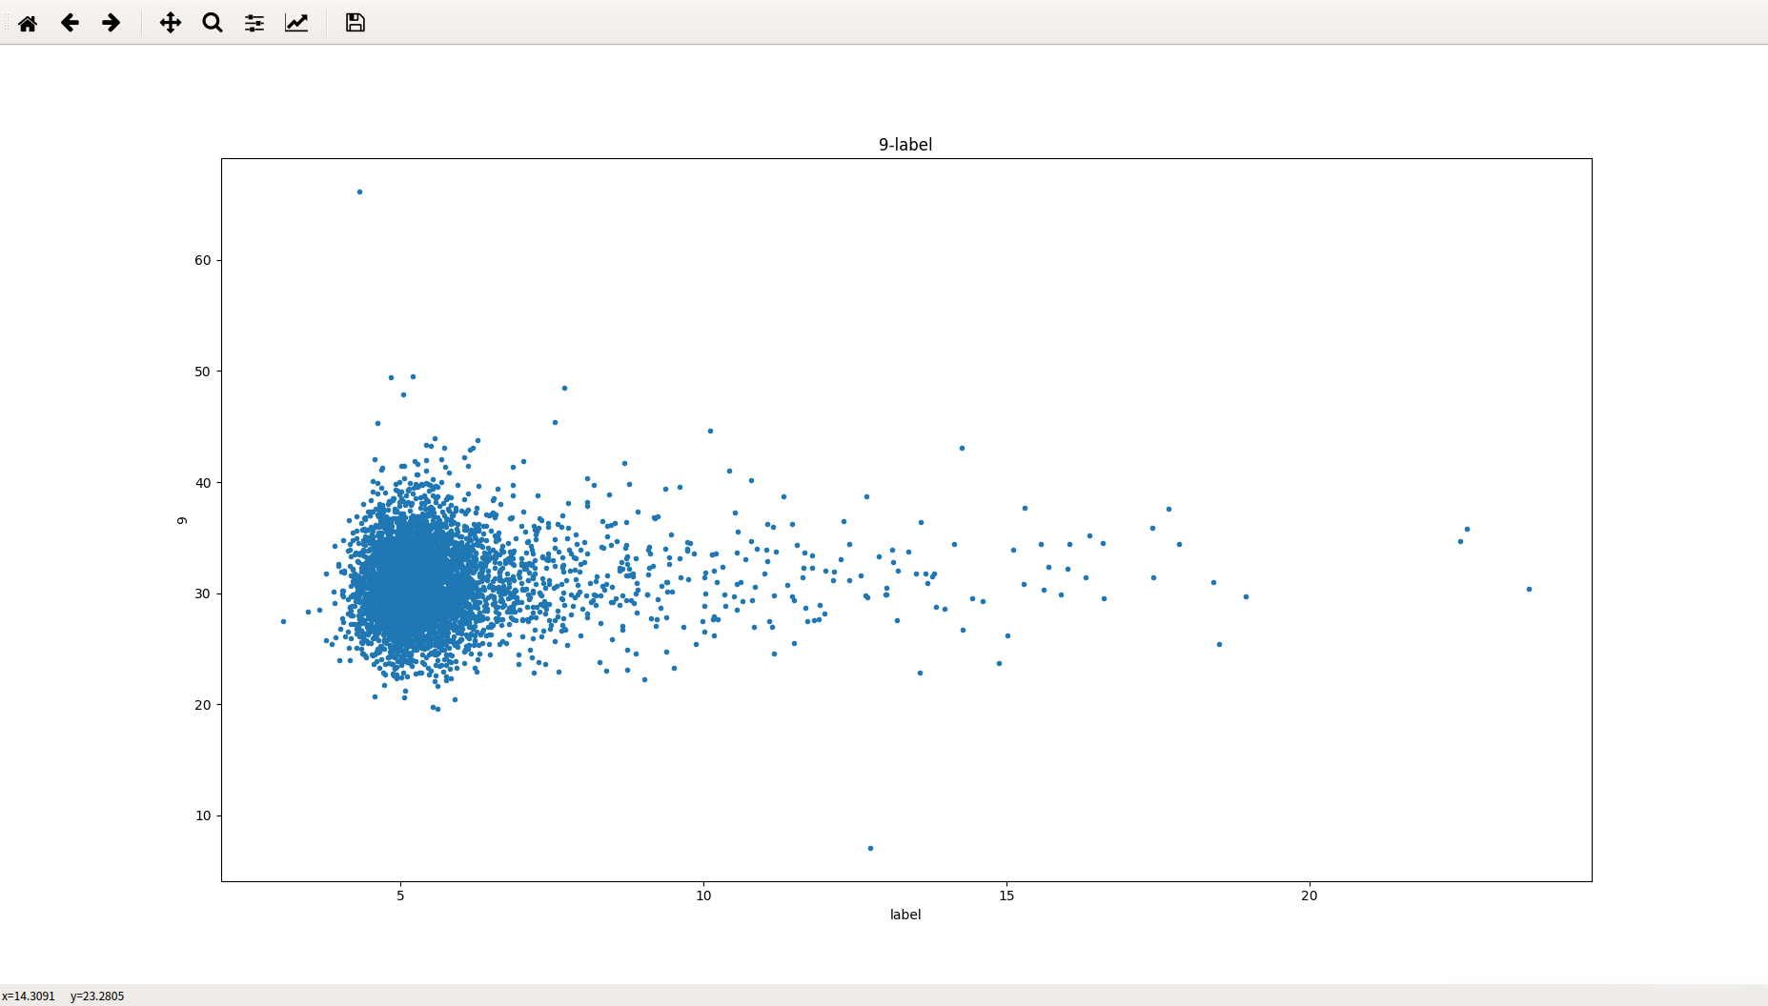Go back to previous view
The height and width of the screenshot is (1006, 1768).
coord(70,23)
